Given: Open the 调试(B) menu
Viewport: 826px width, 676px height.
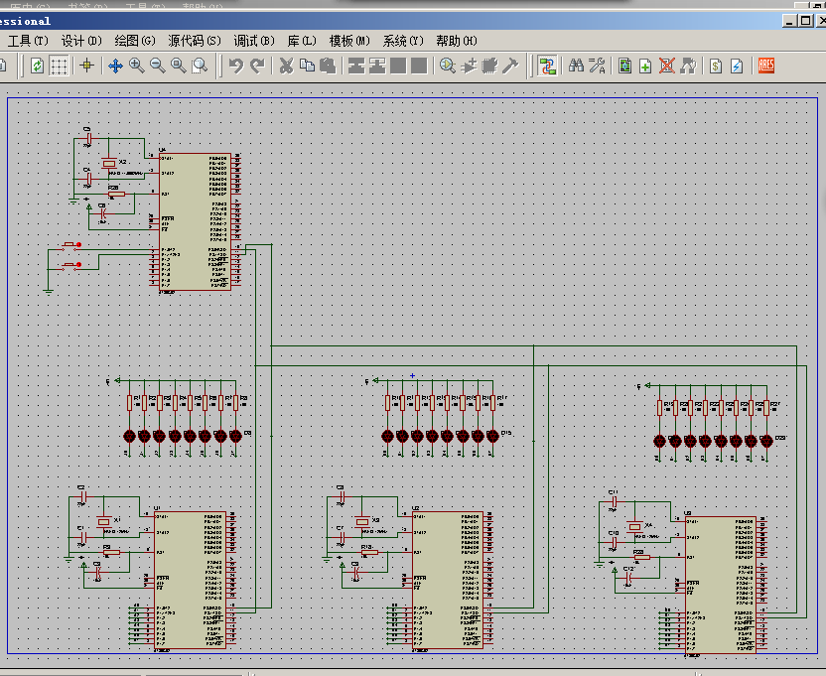Looking at the screenshot, I should point(254,41).
